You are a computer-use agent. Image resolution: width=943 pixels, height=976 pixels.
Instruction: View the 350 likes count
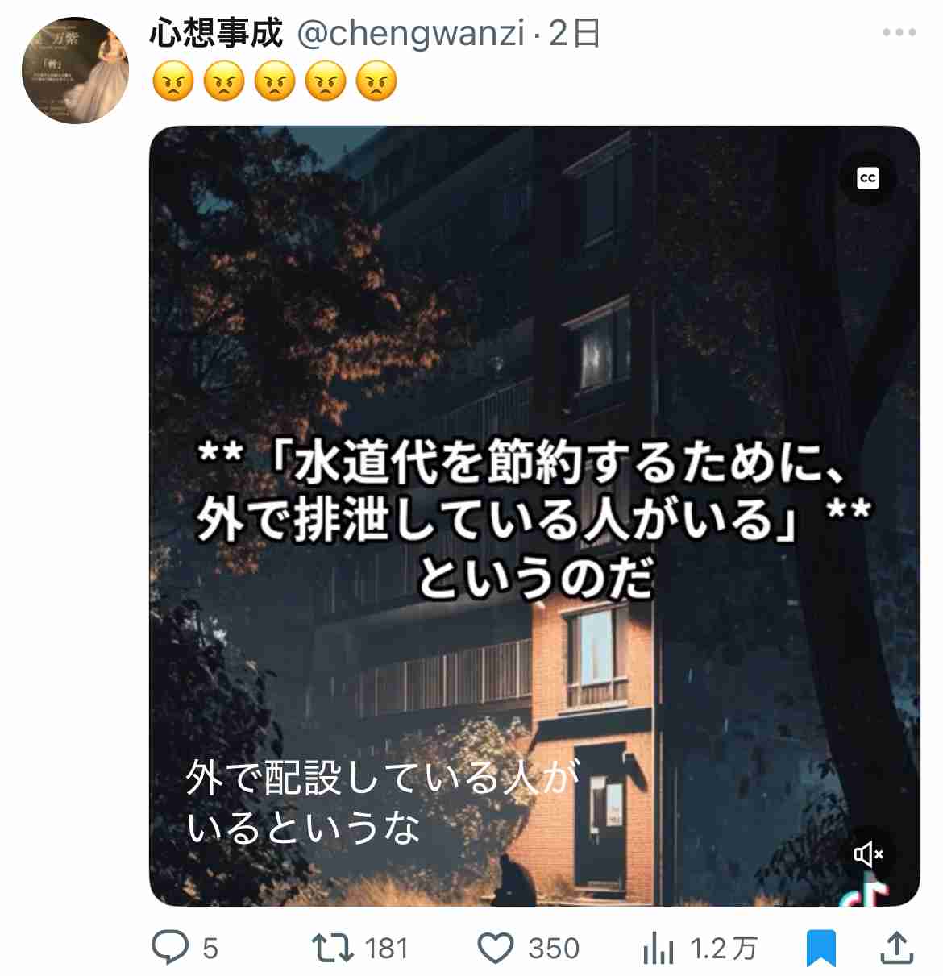[554, 949]
